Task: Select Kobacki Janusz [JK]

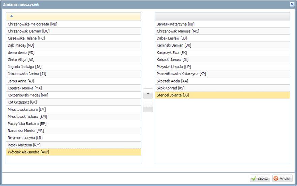Action: [222, 60]
